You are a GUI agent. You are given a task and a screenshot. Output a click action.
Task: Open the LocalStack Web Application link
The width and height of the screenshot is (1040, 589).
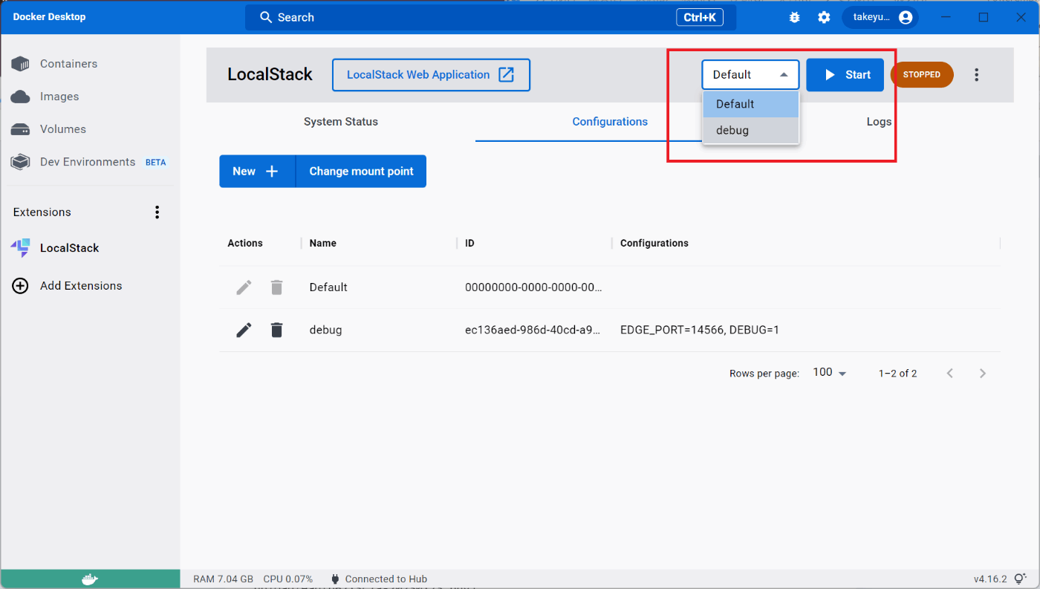click(431, 74)
